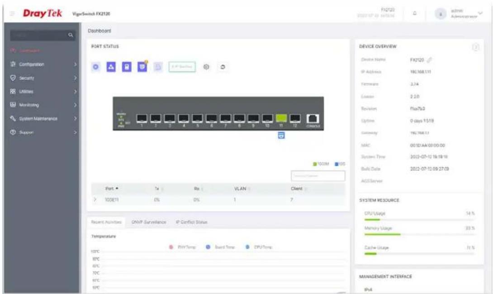Click the Monitoring screen icon

[13, 105]
